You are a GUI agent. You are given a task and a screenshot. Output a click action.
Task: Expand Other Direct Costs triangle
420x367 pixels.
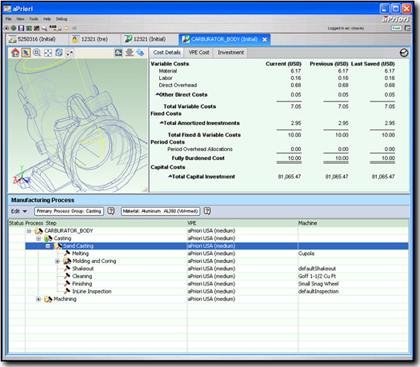coord(158,94)
